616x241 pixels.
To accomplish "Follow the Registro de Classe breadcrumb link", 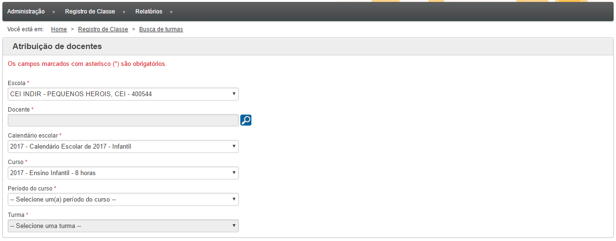I will 103,29.
